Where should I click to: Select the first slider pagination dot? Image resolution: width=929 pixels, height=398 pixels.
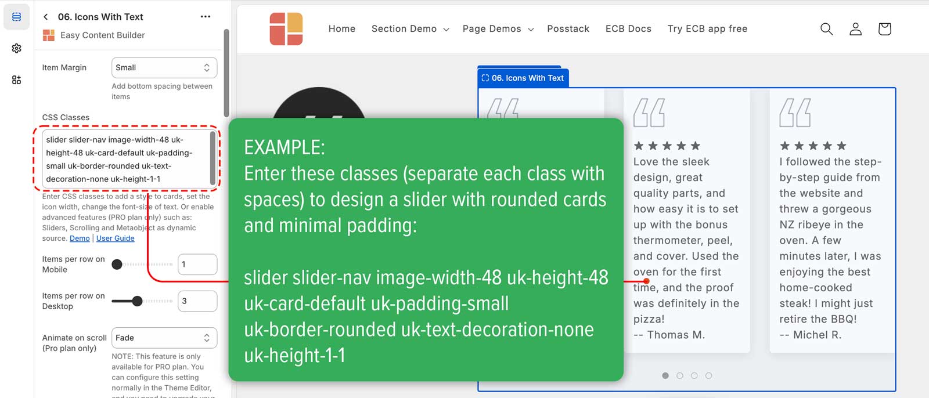click(x=665, y=375)
